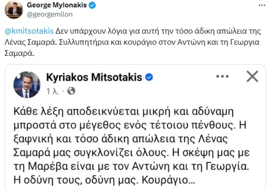Click the Kyriakos Mitsotakis name link
Viewport: 271px width, 190px height.
pyautogui.click(x=94, y=77)
